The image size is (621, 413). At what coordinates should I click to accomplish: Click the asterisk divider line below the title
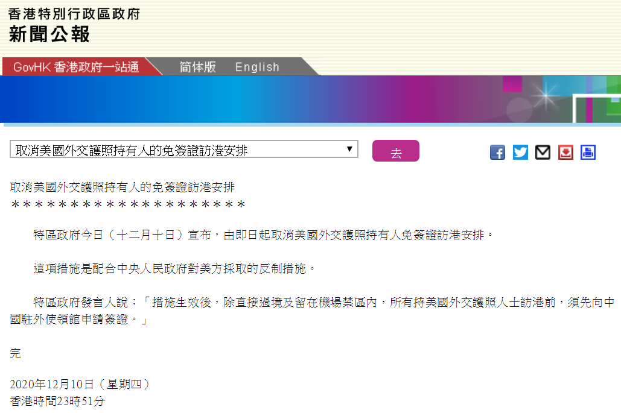click(127, 205)
